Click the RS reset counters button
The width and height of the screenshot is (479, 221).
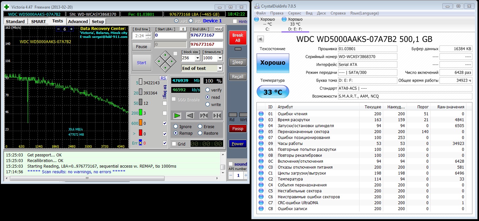[163, 78]
